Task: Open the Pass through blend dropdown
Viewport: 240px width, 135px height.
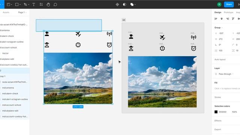Action: point(226,74)
